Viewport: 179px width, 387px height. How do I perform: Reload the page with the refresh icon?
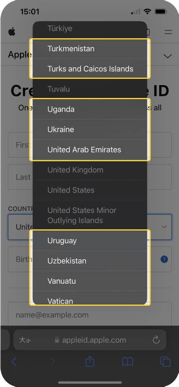(x=156, y=340)
